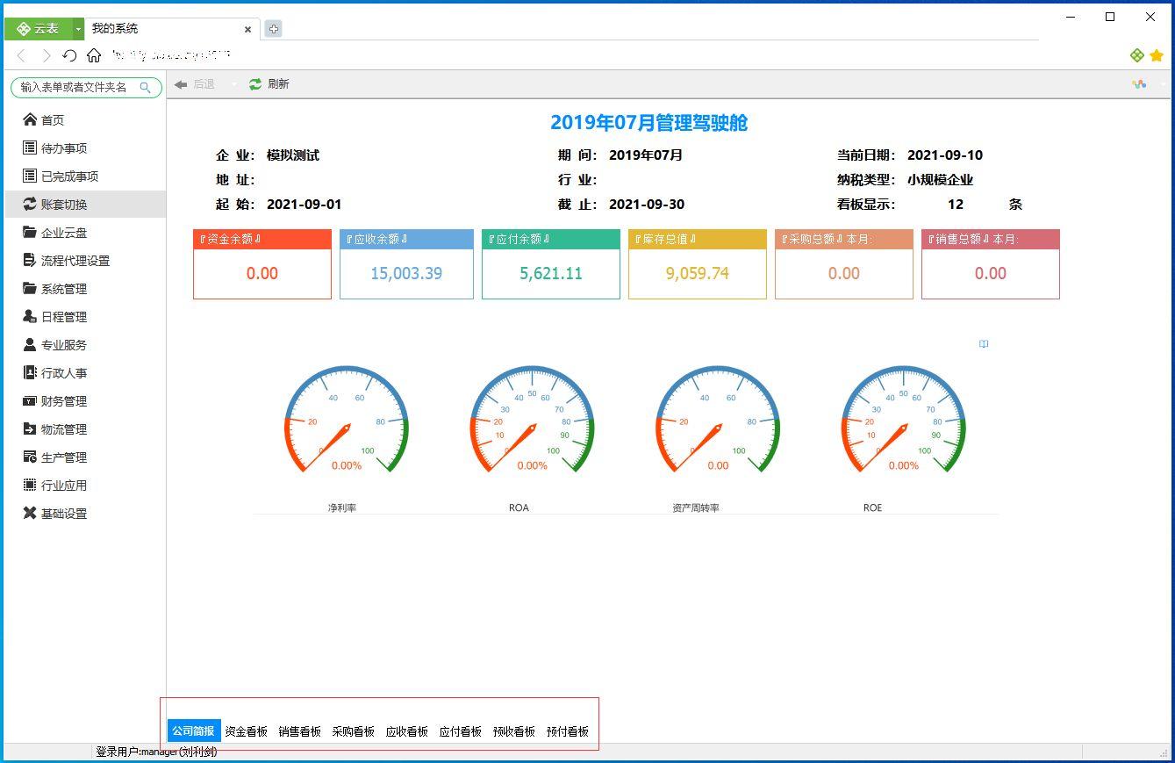Click the 后退 toolbar button
The image size is (1175, 763).
click(195, 84)
